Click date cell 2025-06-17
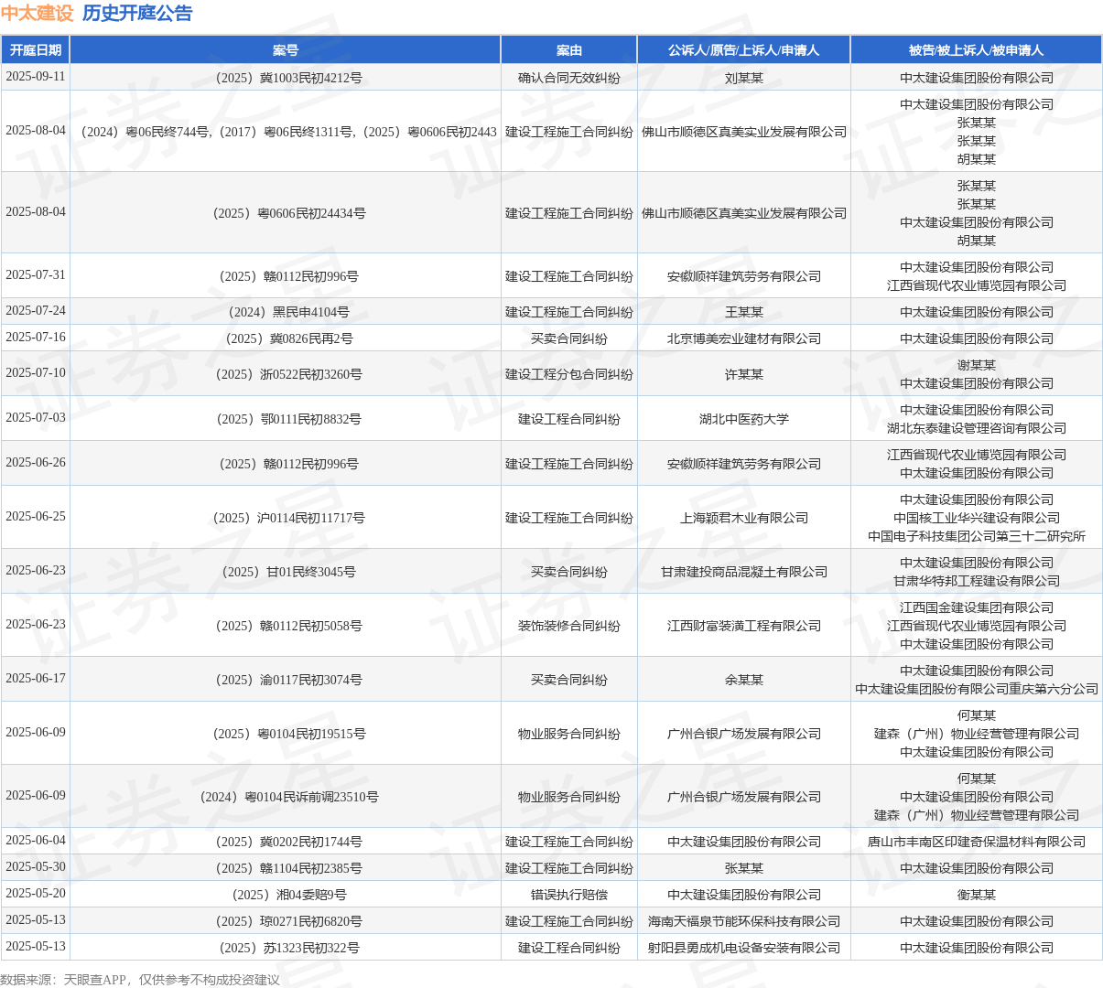Viewport: 1103px width, 988px height. tap(36, 679)
